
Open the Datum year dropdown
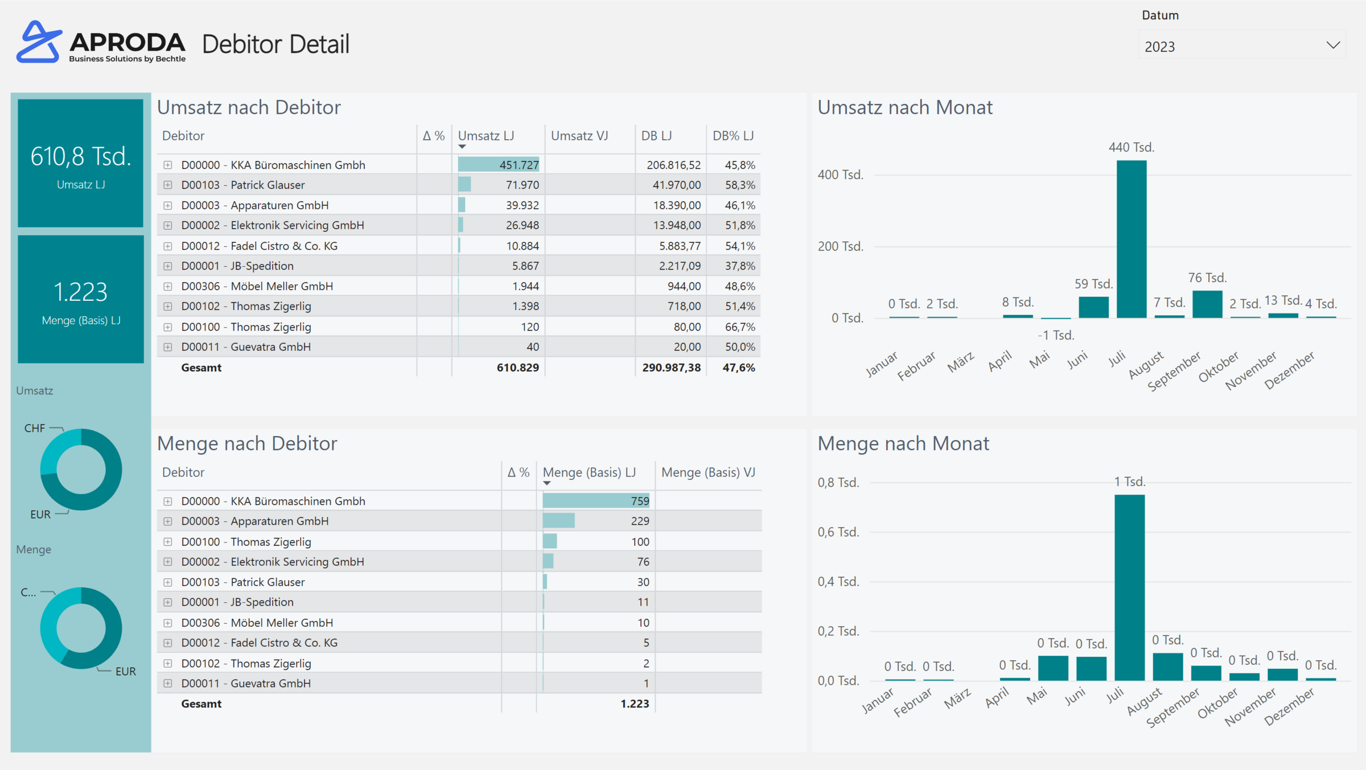(1334, 45)
